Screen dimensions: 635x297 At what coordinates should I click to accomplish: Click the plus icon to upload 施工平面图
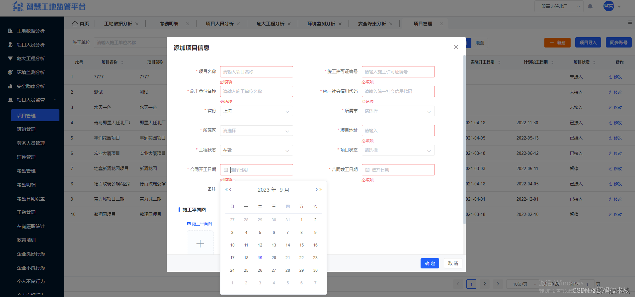pyautogui.click(x=200, y=244)
